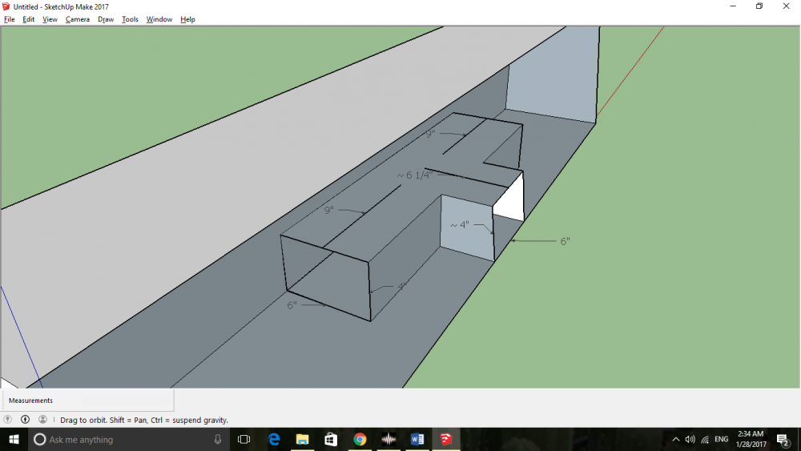Open the File menu

pyautogui.click(x=9, y=19)
